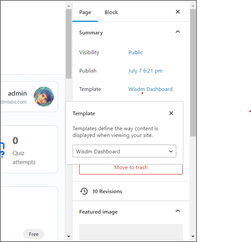Screen dimensions: 251x242
Task: Click the editor canvas scrollbar up arrow
Action: 69,6
